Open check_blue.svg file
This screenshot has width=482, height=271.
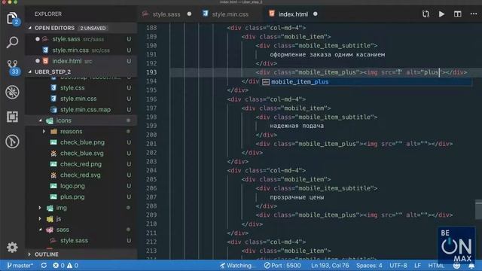[82, 154]
